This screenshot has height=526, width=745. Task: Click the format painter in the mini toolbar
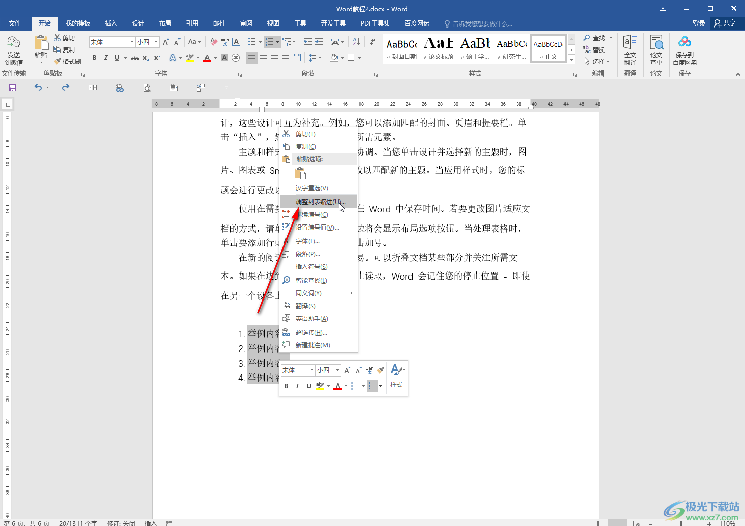(x=380, y=370)
